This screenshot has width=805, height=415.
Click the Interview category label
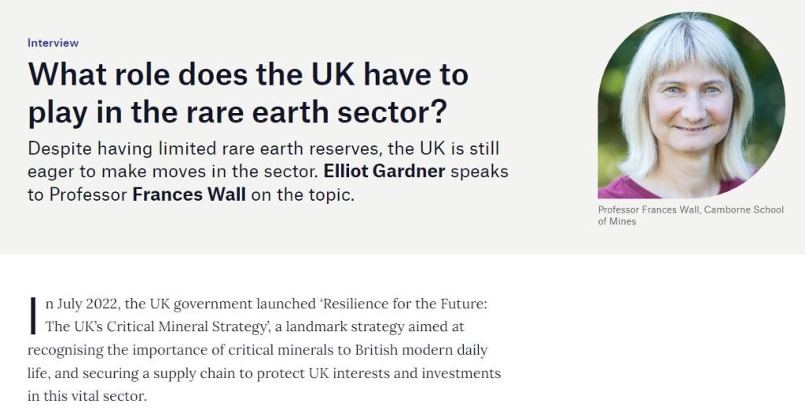pos(53,43)
